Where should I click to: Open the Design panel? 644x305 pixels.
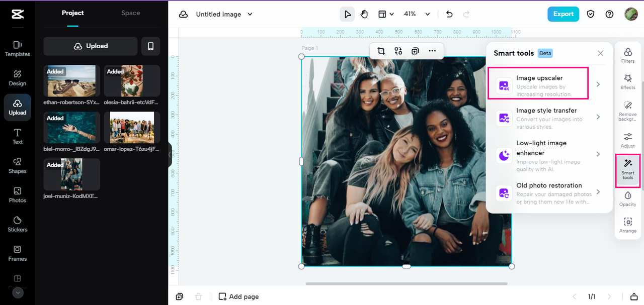pyautogui.click(x=18, y=78)
